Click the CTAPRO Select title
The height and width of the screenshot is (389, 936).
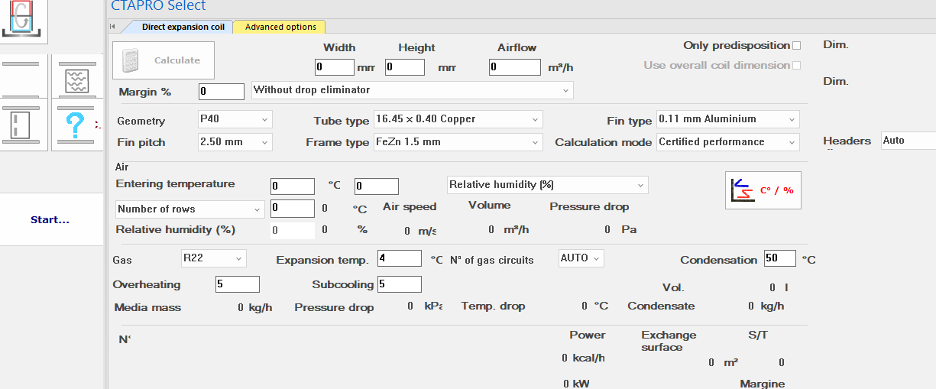[x=158, y=6]
